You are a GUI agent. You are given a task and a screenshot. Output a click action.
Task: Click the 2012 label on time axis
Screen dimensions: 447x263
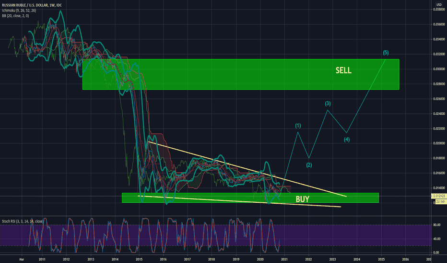(66, 259)
